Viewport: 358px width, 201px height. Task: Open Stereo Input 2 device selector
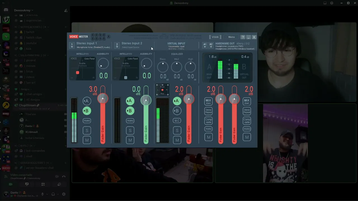coord(117,45)
